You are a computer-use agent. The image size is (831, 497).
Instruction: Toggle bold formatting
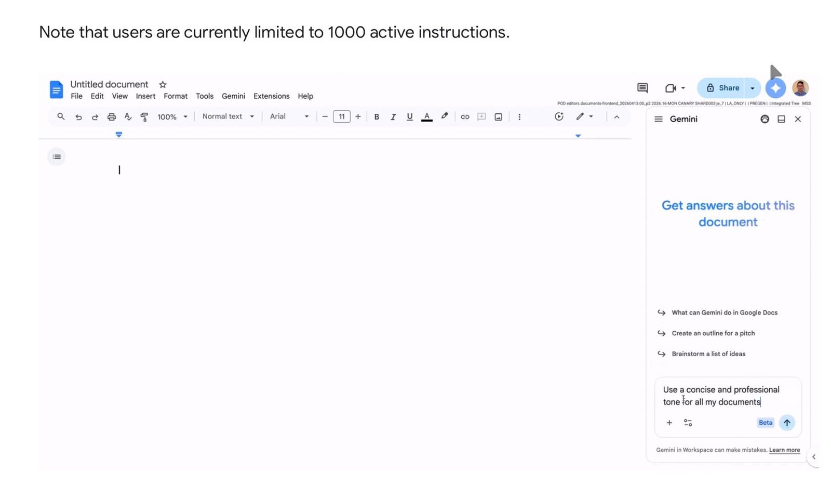[x=377, y=117]
